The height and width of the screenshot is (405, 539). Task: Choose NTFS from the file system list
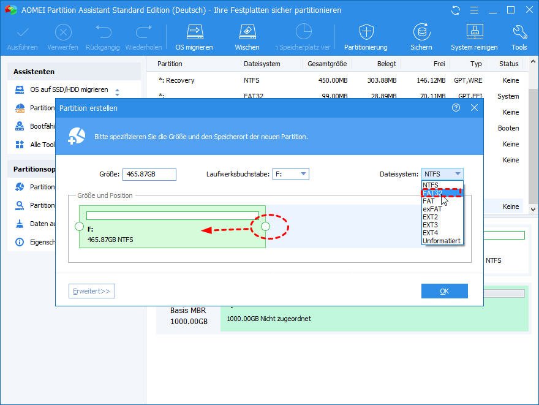tap(442, 185)
